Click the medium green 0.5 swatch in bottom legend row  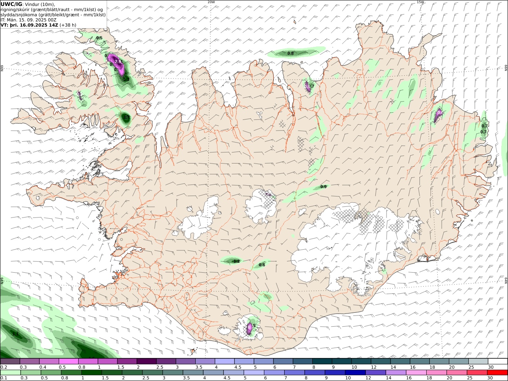[51, 373]
